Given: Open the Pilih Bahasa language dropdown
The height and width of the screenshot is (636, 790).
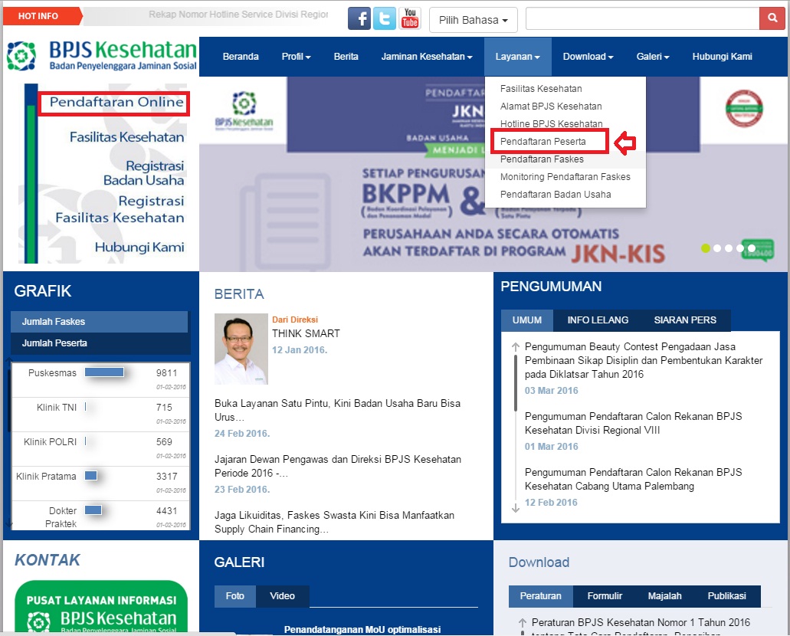Looking at the screenshot, I should [x=473, y=20].
